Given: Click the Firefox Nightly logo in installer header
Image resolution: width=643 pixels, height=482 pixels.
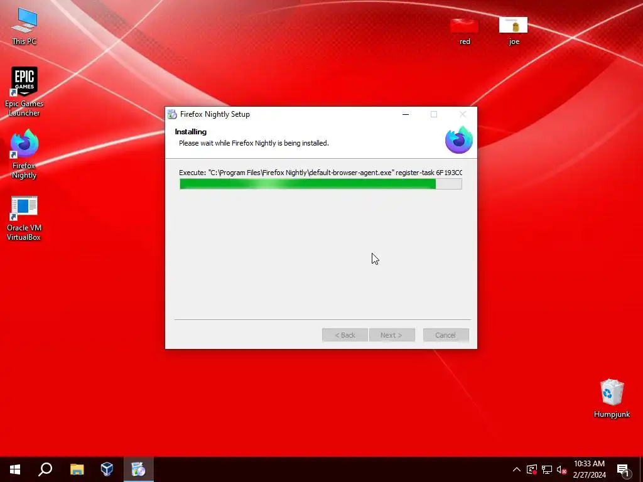Looking at the screenshot, I should click(x=458, y=140).
